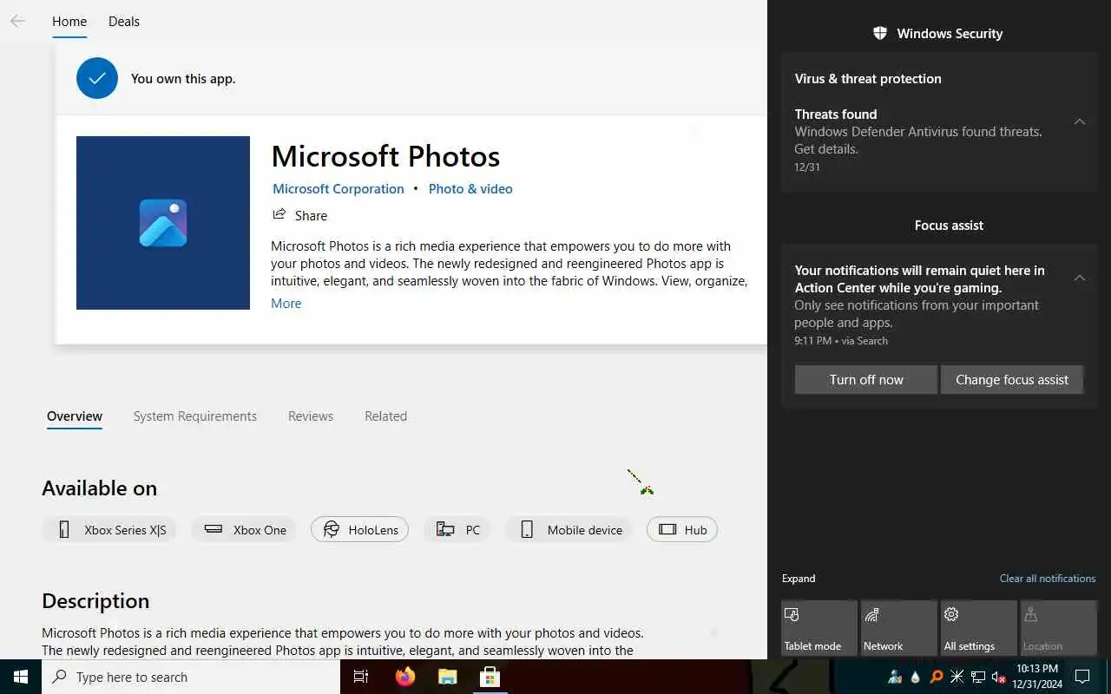Click the Xbox Series X|S device icon
This screenshot has height=694, width=1111.
(x=63, y=529)
